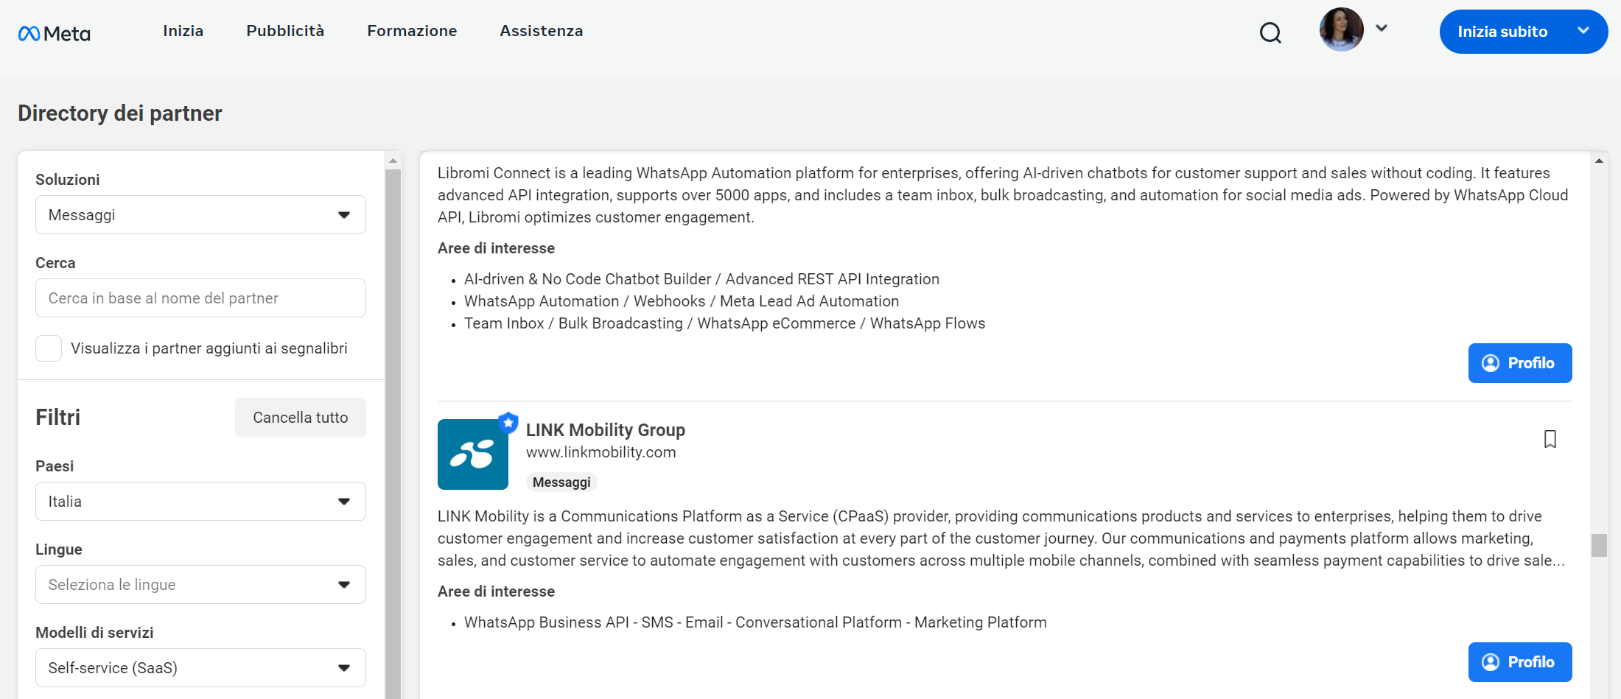This screenshot has width=1621, height=699.
Task: Click the "Messaggi" tag under LINK Mobility
Action: point(561,482)
